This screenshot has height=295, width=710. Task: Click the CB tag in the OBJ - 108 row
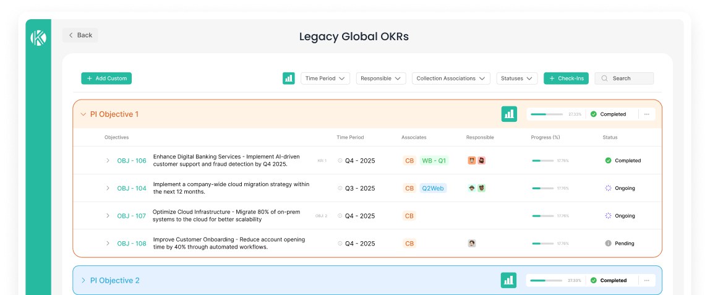409,244
